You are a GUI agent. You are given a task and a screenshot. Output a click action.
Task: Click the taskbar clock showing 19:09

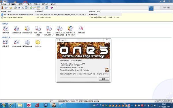point(164,105)
